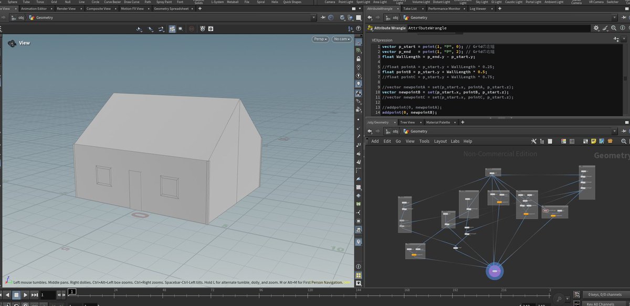Toggle the viewport lock icon in sidebar
This screenshot has height=306, width=630.
(359, 59)
